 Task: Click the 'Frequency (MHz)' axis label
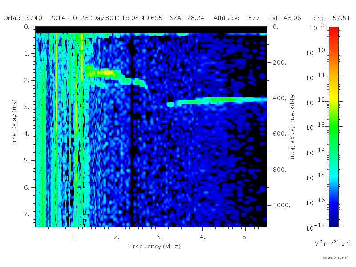pyautogui.click(x=155, y=246)
